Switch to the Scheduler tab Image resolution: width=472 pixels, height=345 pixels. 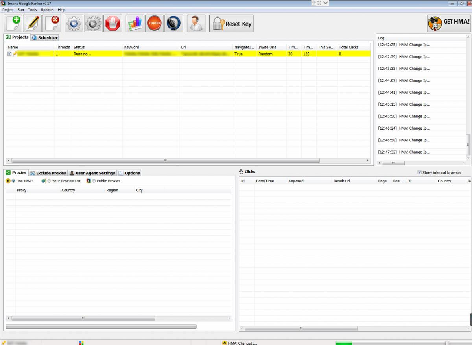coord(45,37)
